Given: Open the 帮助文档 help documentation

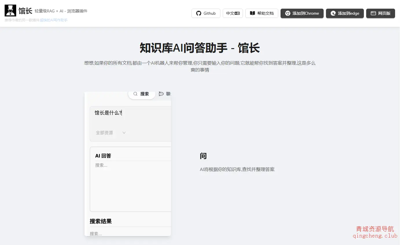Looking at the screenshot, I should click(261, 13).
